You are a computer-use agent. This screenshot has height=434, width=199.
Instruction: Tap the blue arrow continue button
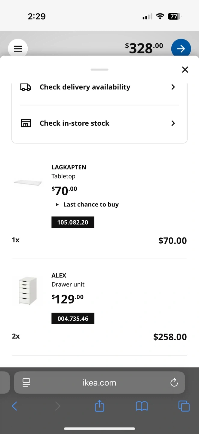(181, 49)
